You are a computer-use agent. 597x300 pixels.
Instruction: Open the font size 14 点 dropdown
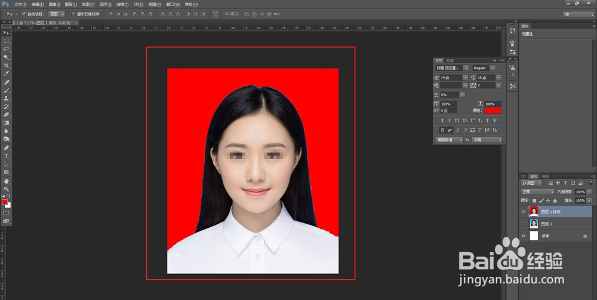click(465, 78)
